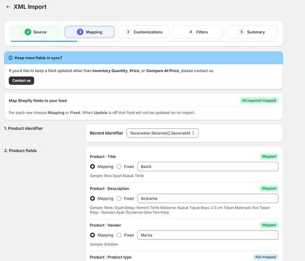This screenshot has height=261, width=305.
Task: Click the sample text starting Renk: Siyah Detay
Action: 180,210
